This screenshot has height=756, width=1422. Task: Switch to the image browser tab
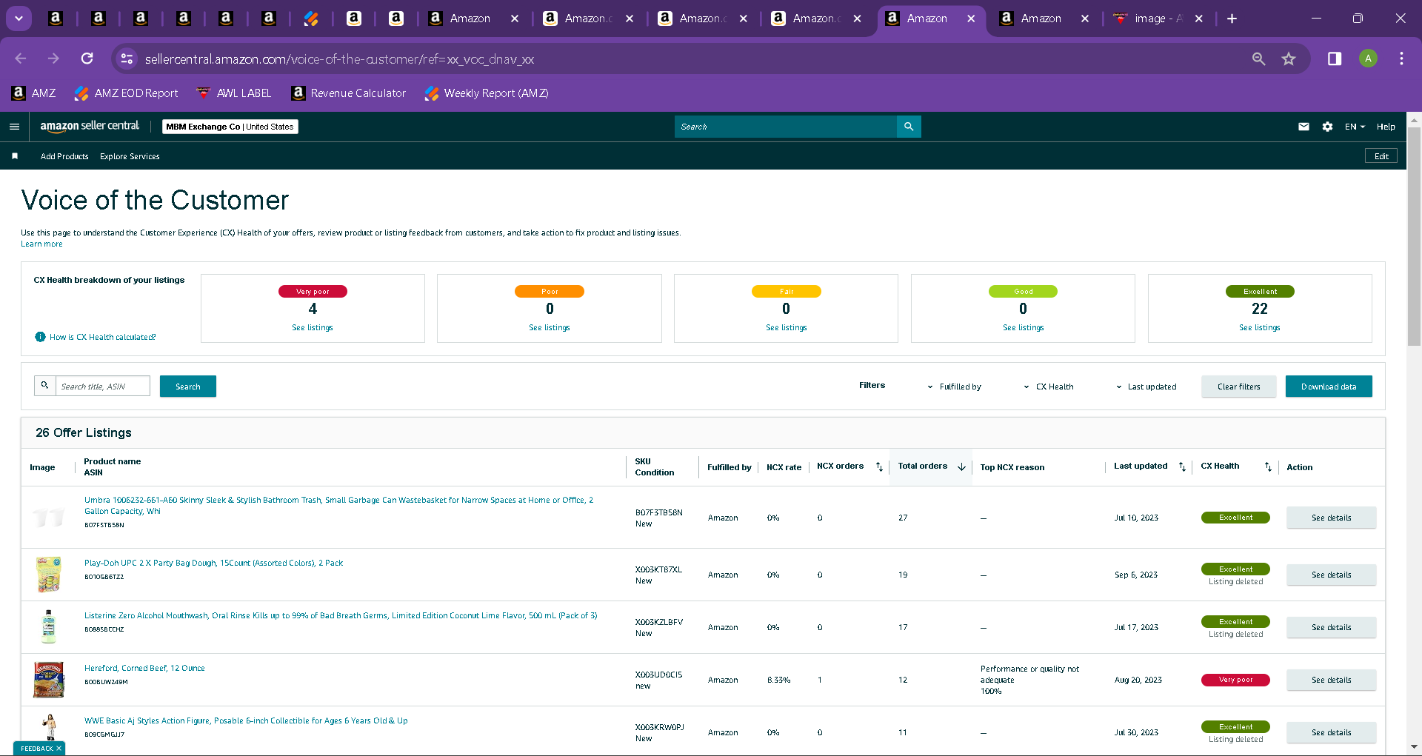click(x=1159, y=19)
